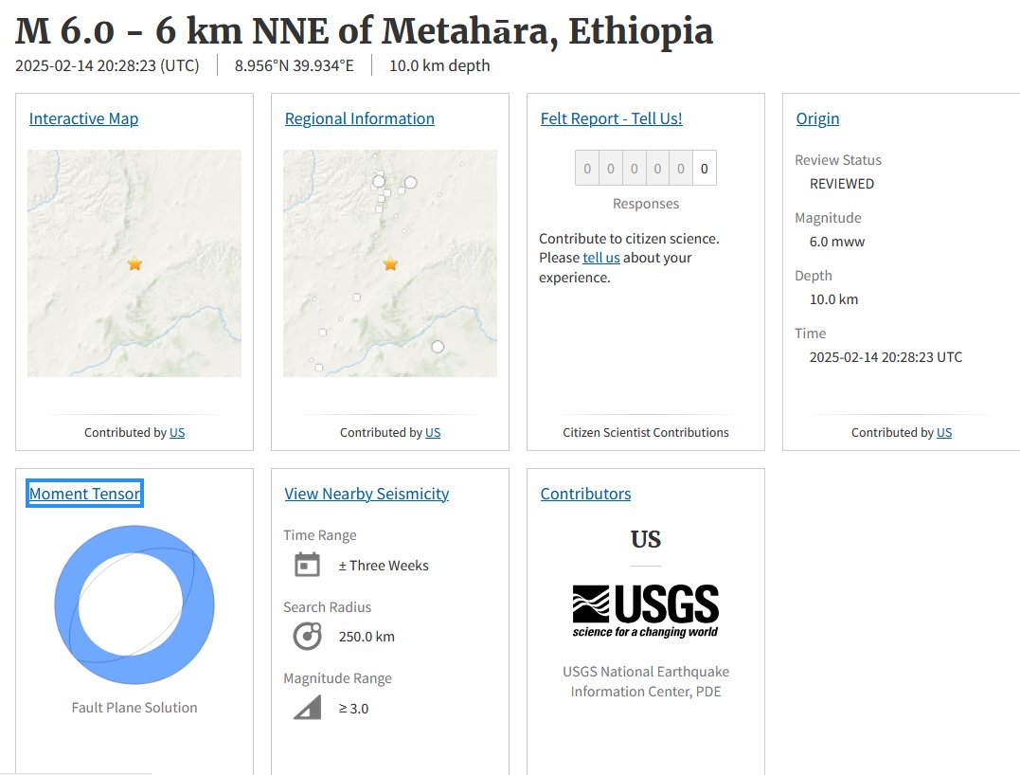
Task: Open the Interactive Map link
Action: [x=84, y=118]
